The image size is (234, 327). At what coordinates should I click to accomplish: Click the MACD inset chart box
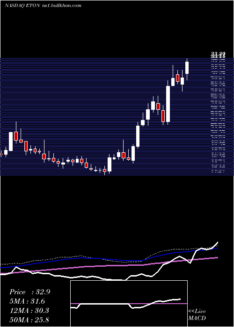(129, 304)
